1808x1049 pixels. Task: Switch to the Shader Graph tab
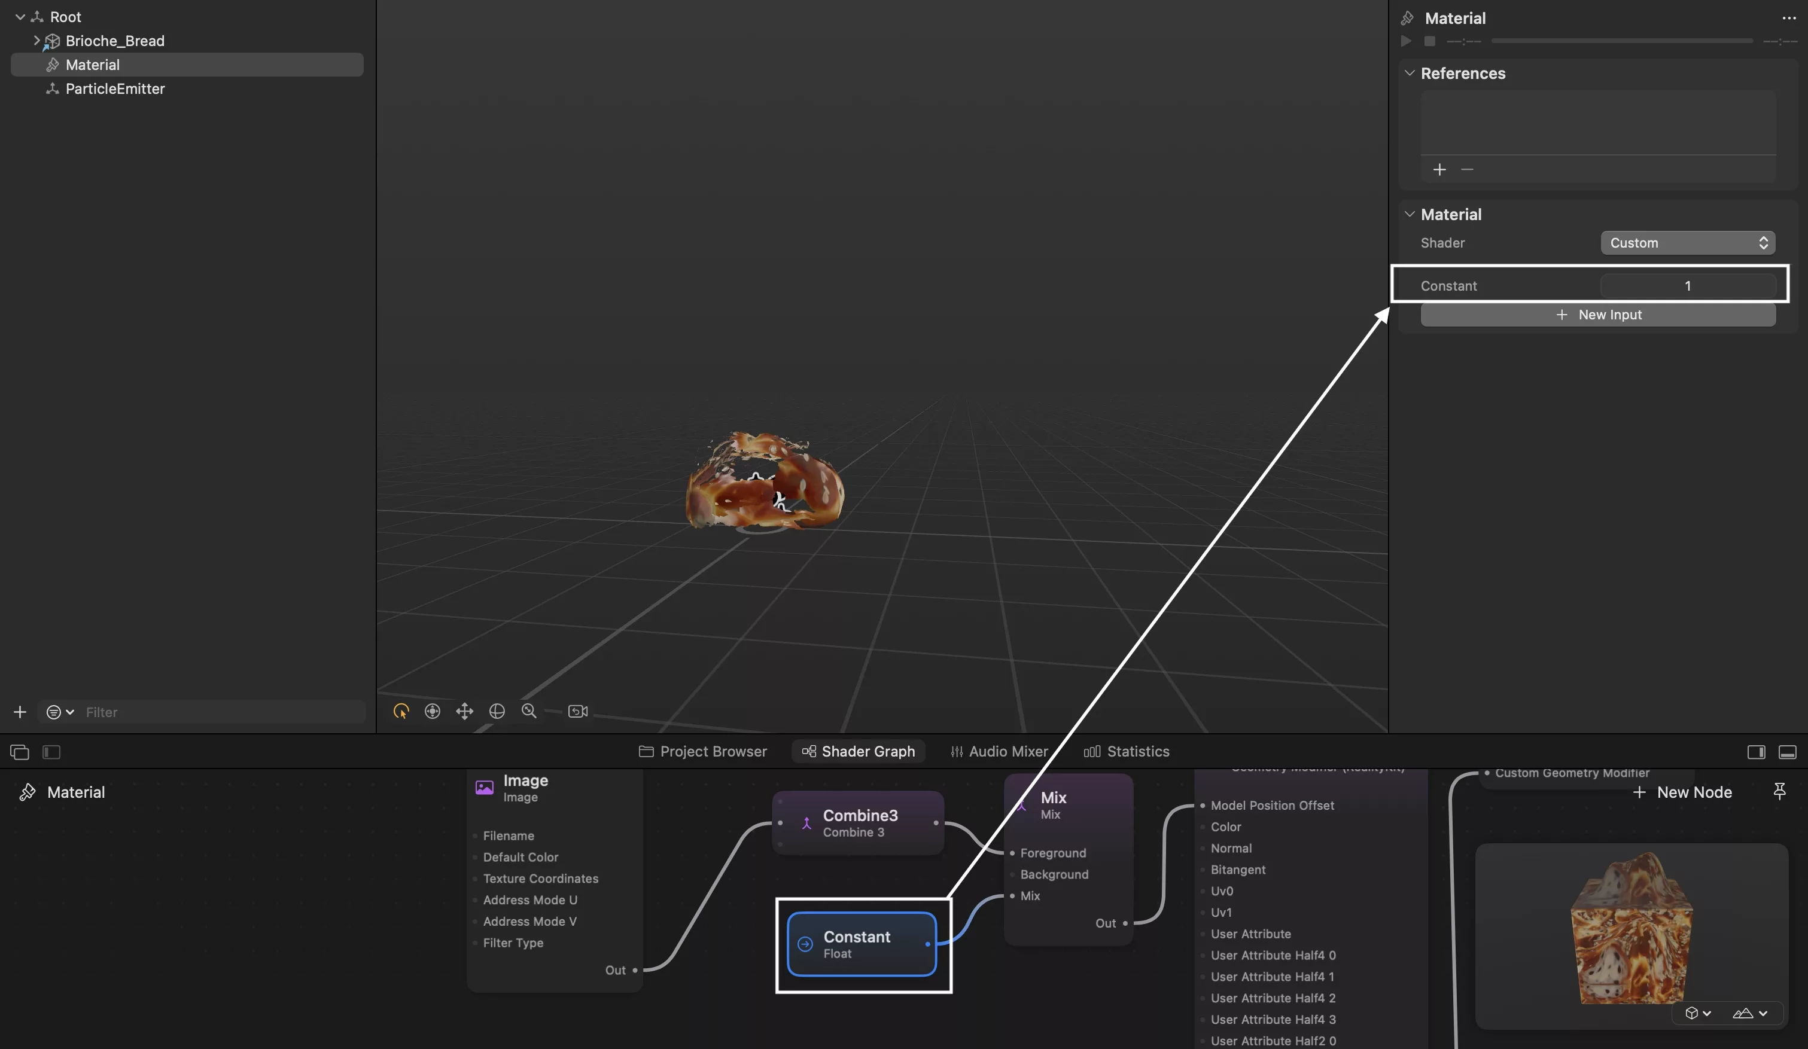click(x=858, y=751)
